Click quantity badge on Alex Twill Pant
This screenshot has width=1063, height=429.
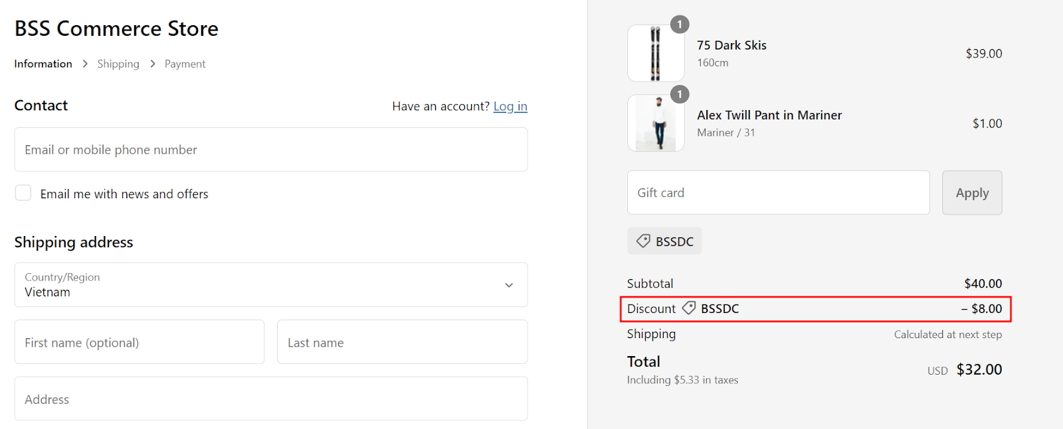(679, 94)
